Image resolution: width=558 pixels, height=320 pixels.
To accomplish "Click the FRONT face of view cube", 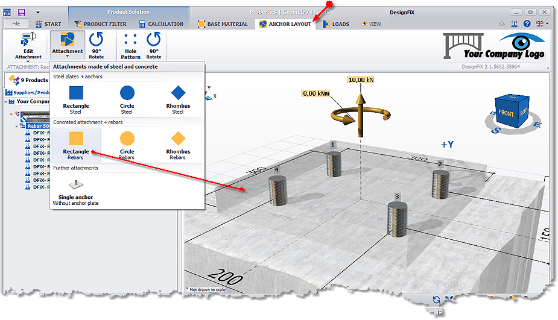I will (506, 114).
